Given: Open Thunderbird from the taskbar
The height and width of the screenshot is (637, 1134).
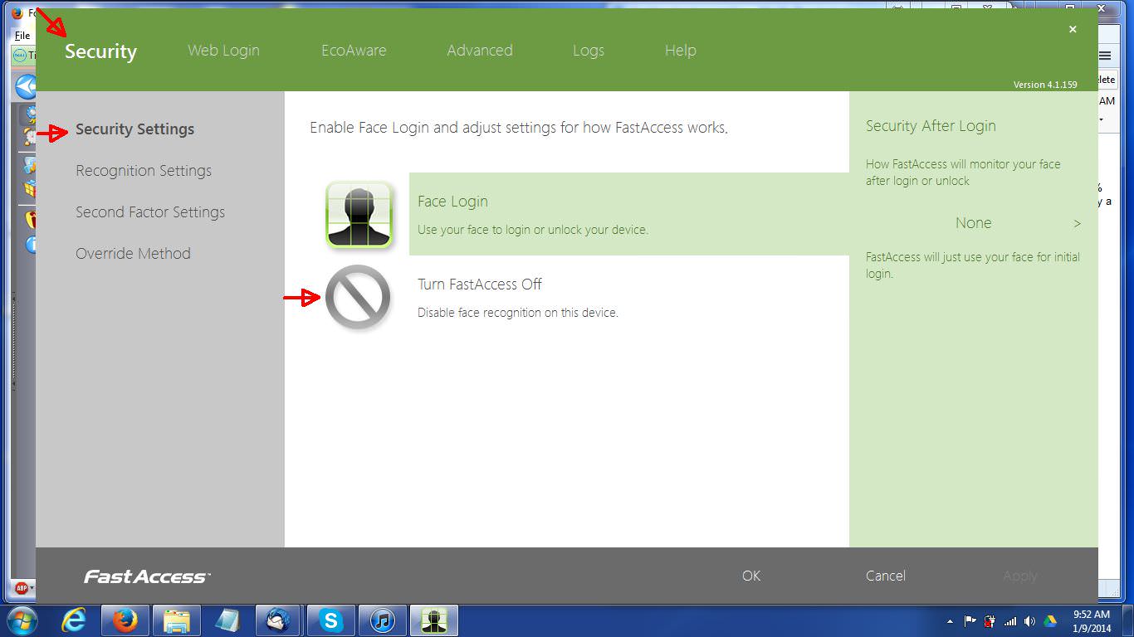Looking at the screenshot, I should coord(279,620).
